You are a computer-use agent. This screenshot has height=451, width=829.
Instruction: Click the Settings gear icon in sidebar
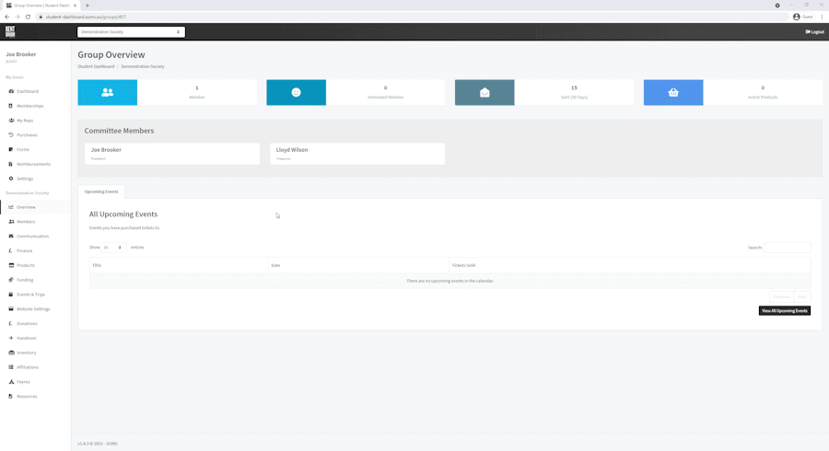(11, 179)
